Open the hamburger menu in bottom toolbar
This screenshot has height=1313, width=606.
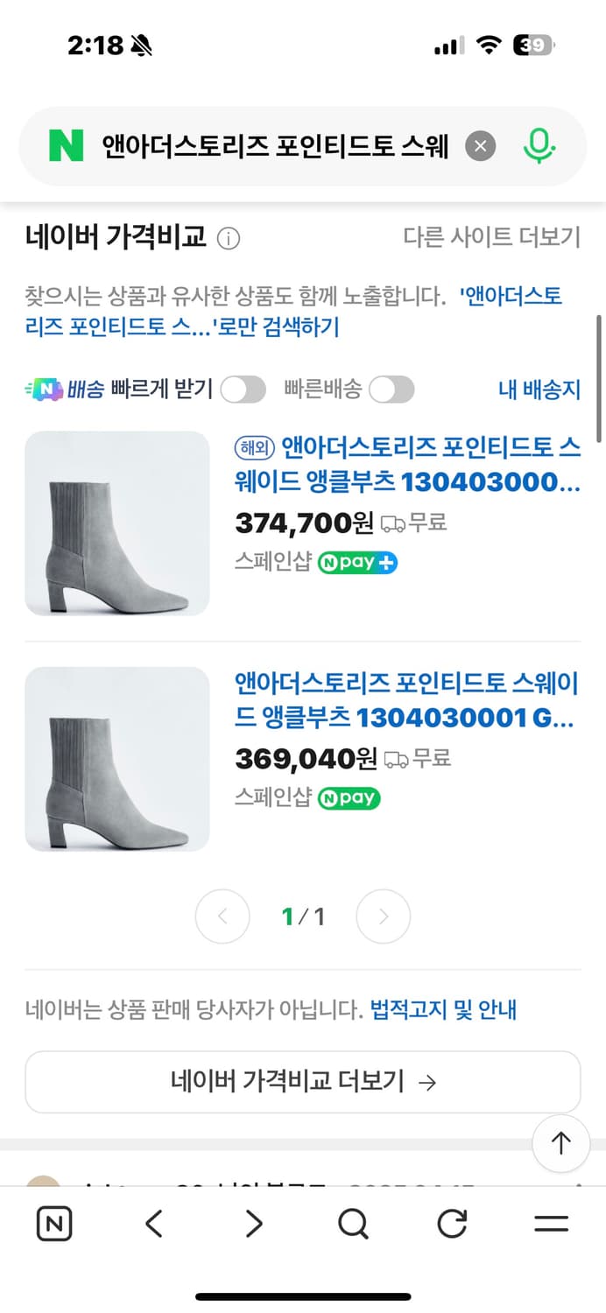(x=552, y=1225)
